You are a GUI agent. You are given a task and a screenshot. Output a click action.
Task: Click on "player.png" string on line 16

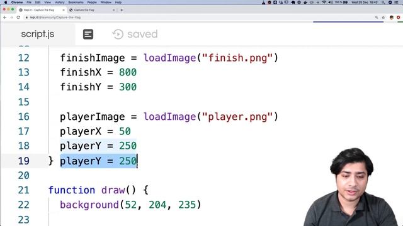pyautogui.click(x=237, y=117)
